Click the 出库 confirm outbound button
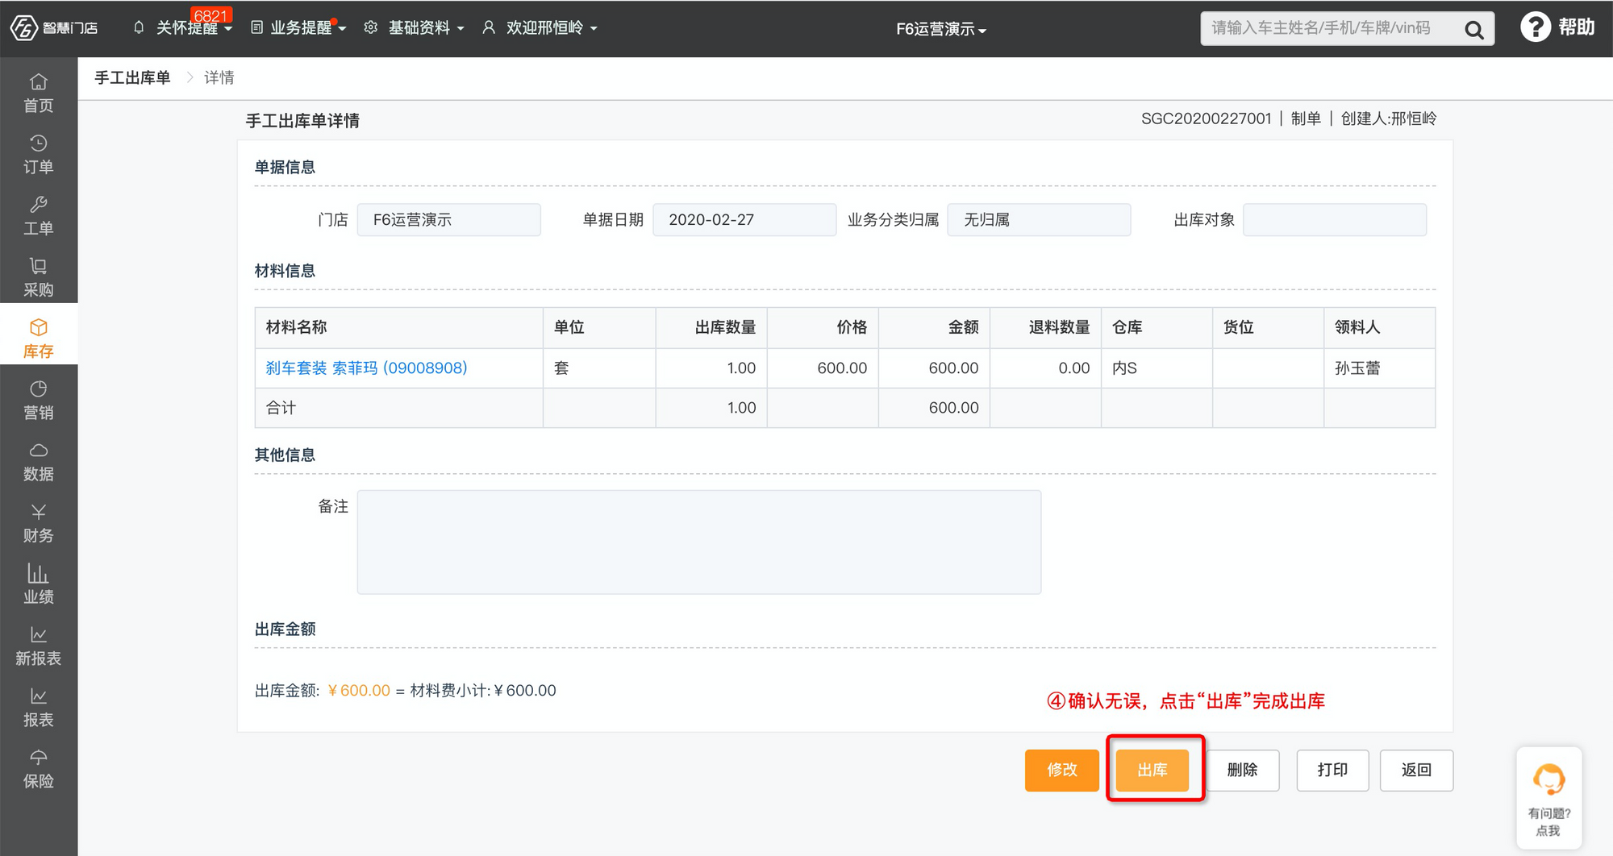 (1152, 770)
